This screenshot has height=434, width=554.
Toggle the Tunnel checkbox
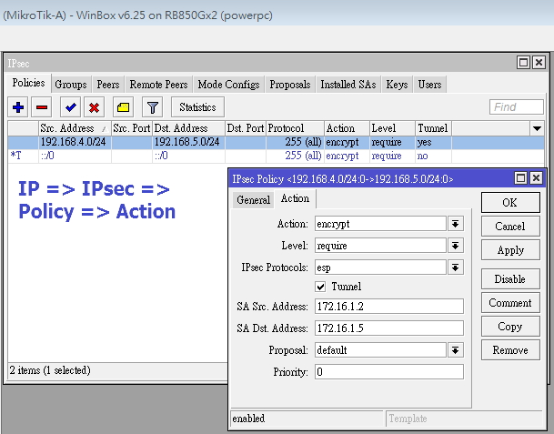click(320, 287)
